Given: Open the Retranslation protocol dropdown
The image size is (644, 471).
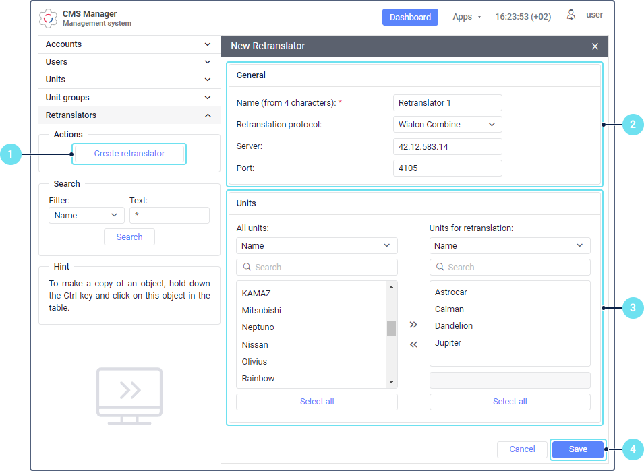Looking at the screenshot, I should 447,125.
